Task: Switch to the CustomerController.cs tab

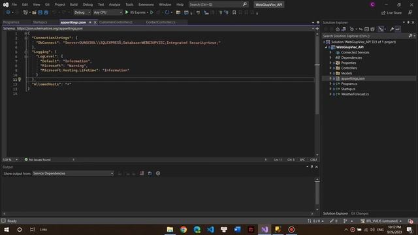Action: coord(116,22)
